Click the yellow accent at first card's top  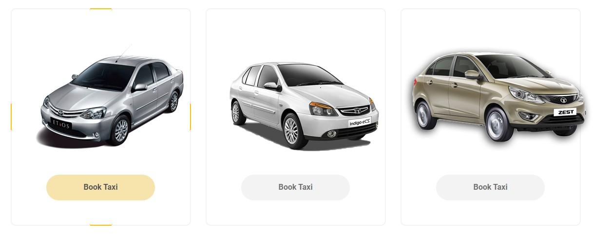[x=101, y=9]
